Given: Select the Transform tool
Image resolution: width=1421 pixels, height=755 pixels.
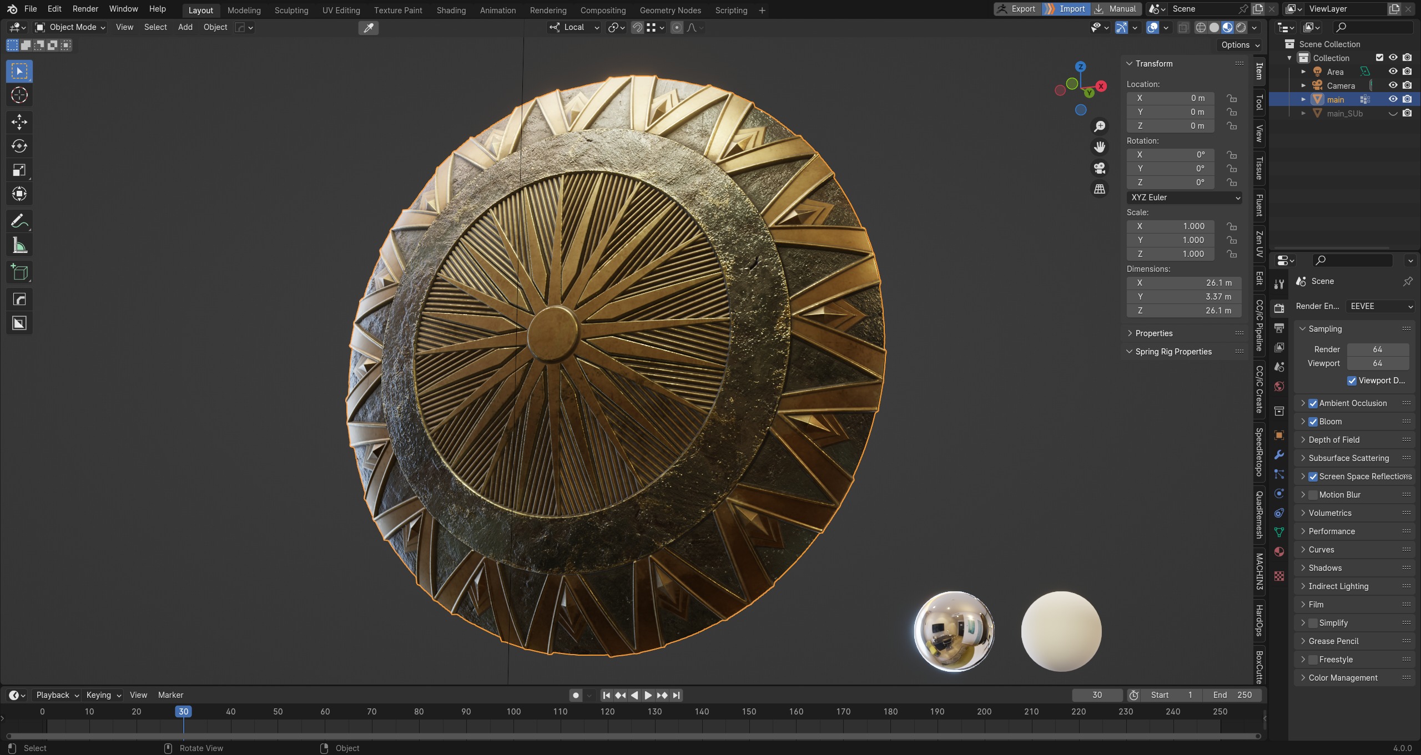Looking at the screenshot, I should point(19,194).
